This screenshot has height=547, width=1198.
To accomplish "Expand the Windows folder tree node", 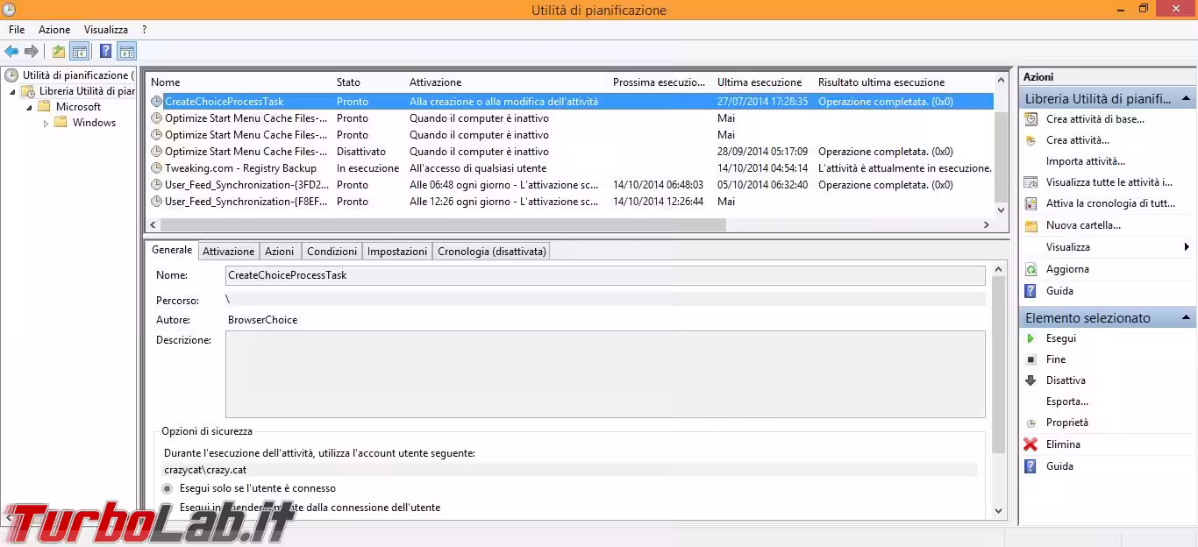I will coord(46,124).
